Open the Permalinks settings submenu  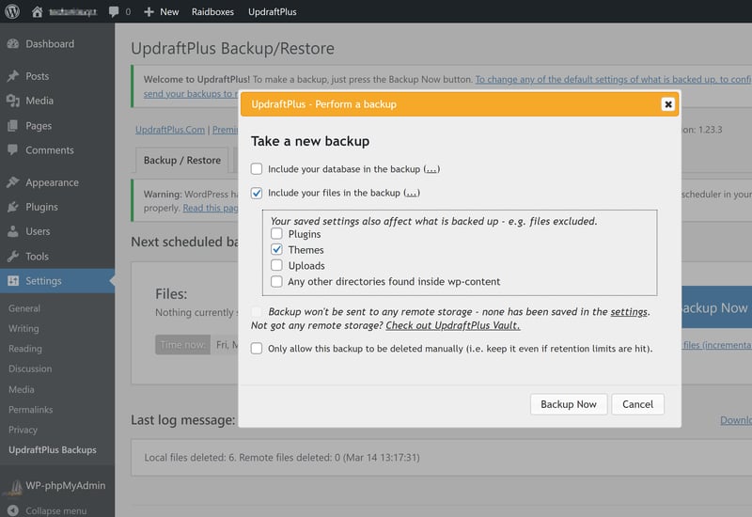pyautogui.click(x=30, y=410)
